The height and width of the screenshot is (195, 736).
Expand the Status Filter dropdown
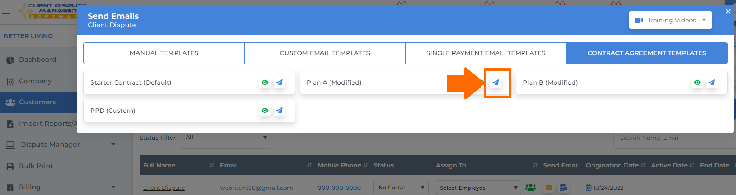click(x=226, y=138)
